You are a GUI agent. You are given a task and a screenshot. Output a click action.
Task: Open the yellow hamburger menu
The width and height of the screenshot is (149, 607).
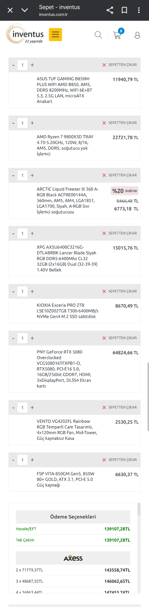point(55,35)
